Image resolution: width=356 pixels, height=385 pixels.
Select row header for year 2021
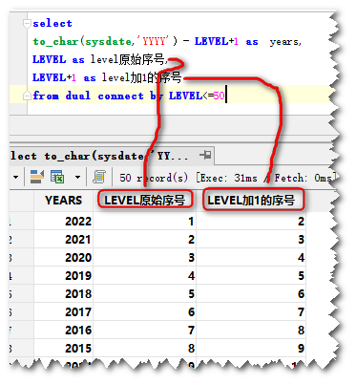21,239
